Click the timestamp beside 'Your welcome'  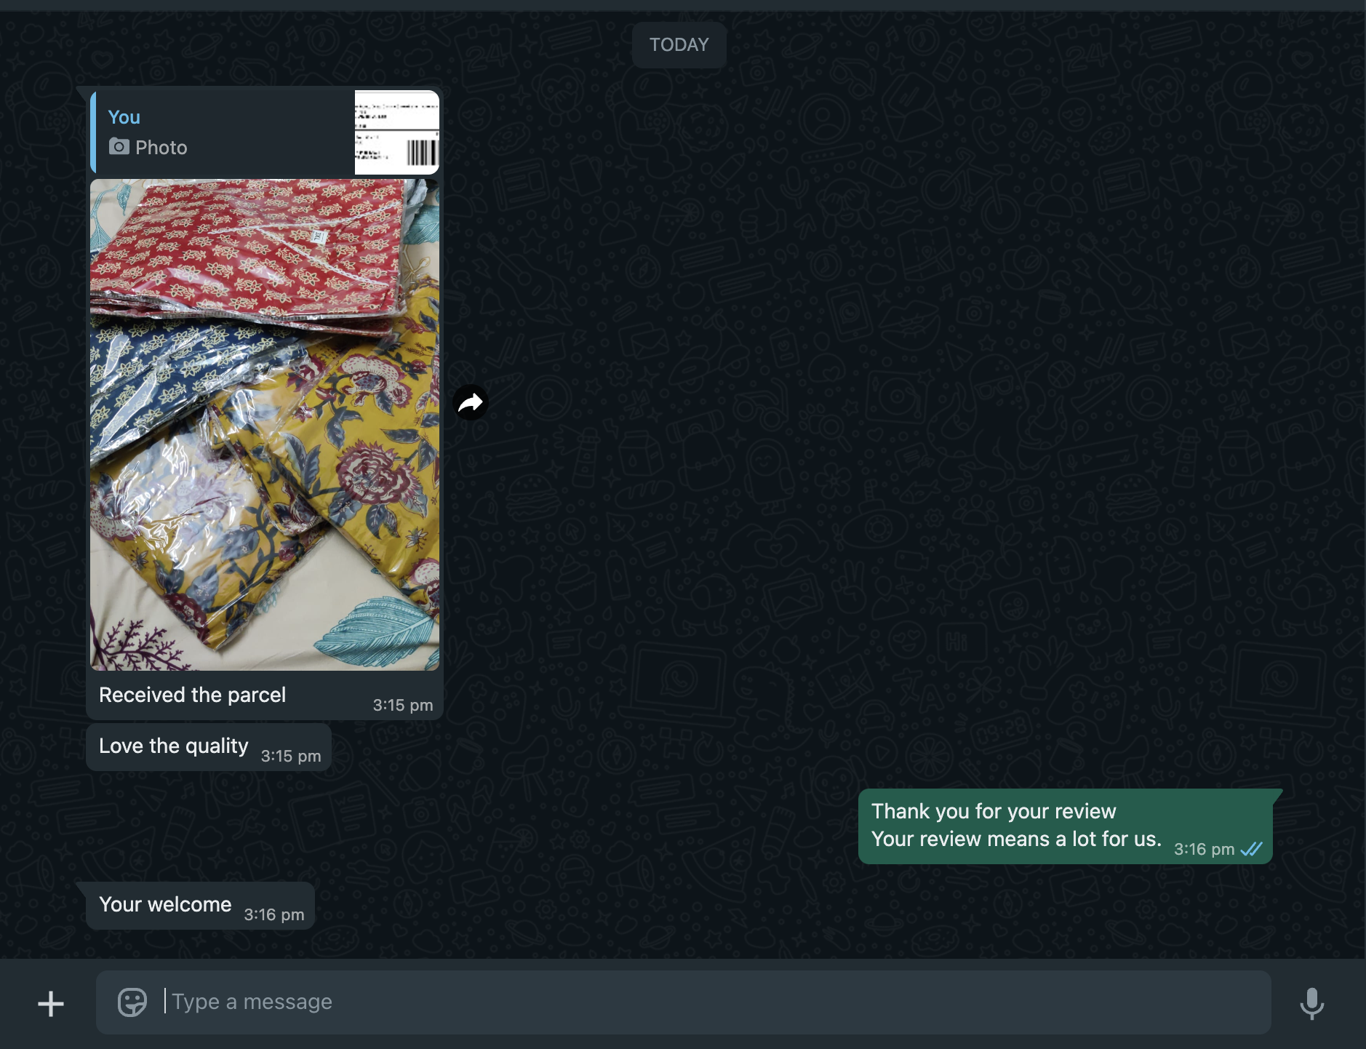tap(273, 914)
